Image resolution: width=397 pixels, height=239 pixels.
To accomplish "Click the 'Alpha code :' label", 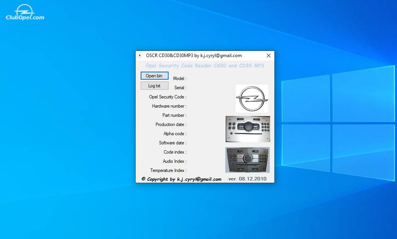I will point(175,134).
